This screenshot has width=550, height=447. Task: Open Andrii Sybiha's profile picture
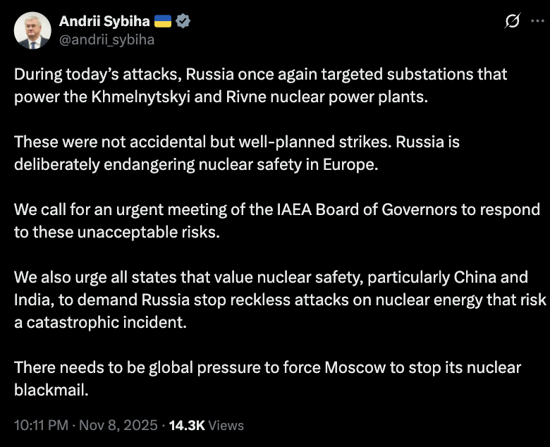click(30, 30)
